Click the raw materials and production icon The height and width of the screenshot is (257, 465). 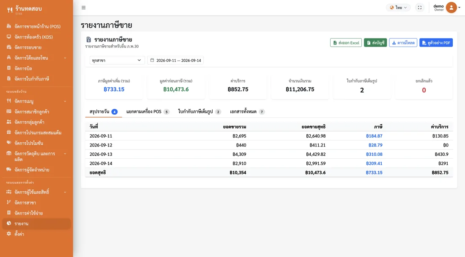tap(9, 153)
